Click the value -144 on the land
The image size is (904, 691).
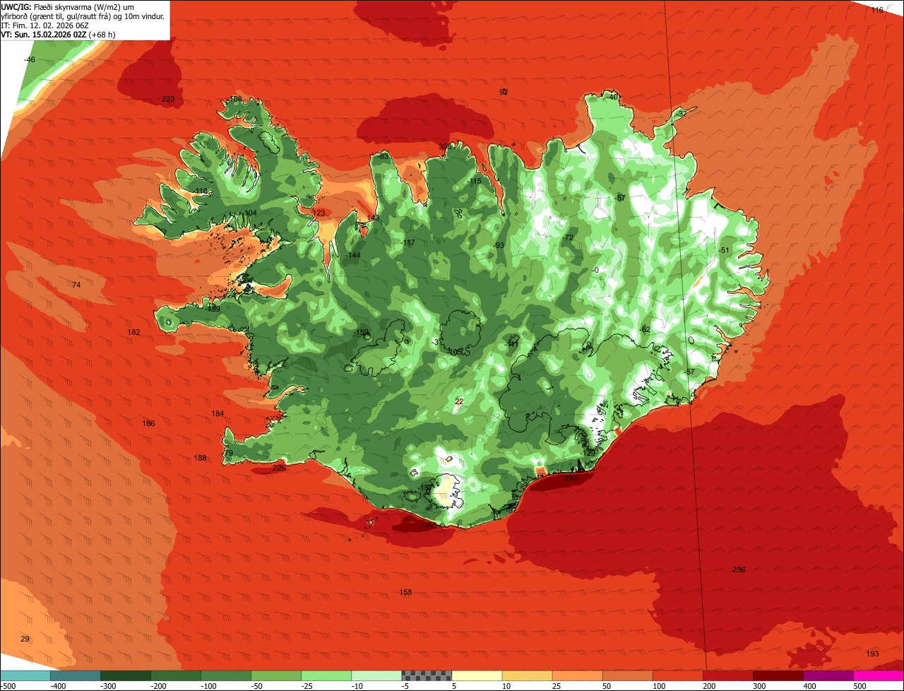[353, 255]
